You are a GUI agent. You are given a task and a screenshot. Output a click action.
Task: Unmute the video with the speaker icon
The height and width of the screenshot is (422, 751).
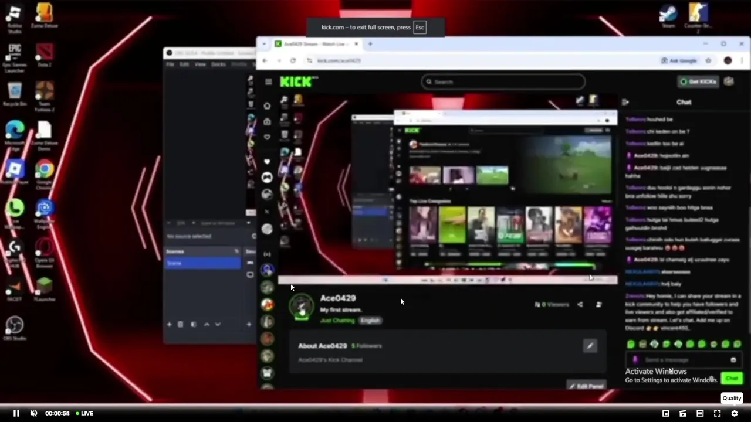pos(33,413)
